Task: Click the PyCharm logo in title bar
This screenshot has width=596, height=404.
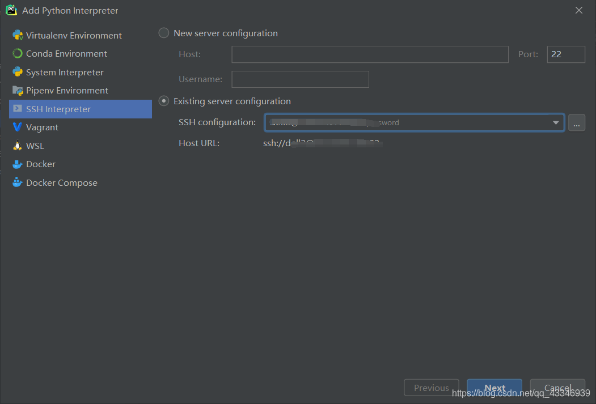Action: point(11,10)
